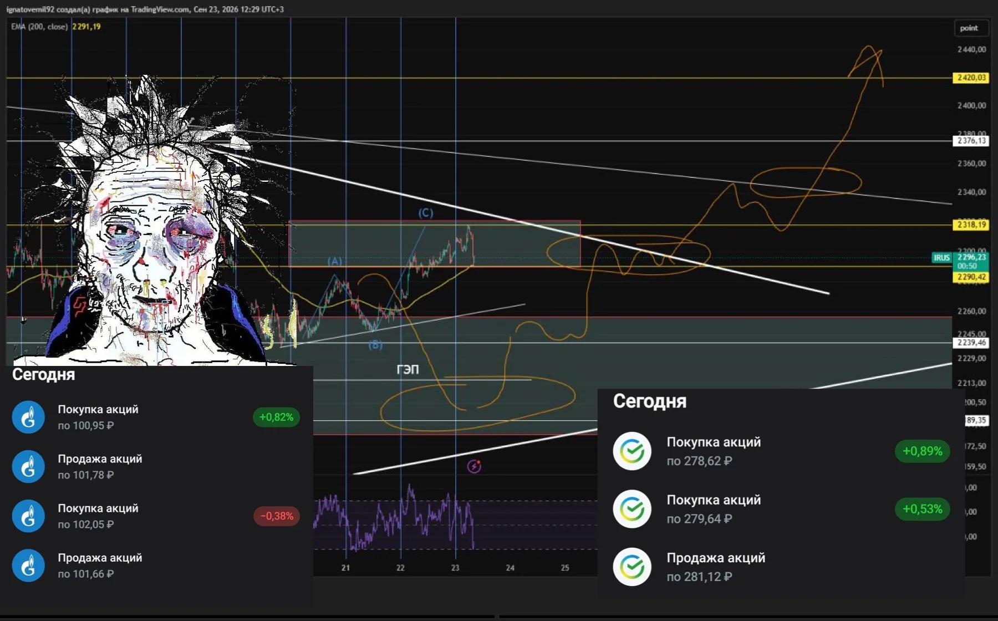Select the 'ГЭП' gap label on the chart
The image size is (998, 621).
(x=408, y=370)
